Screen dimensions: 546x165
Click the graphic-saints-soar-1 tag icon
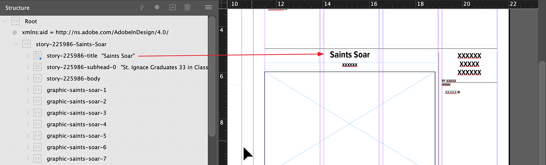38,90
